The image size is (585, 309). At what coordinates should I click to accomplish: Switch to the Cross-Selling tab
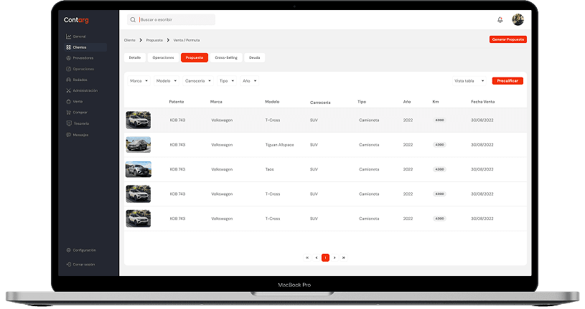click(226, 57)
